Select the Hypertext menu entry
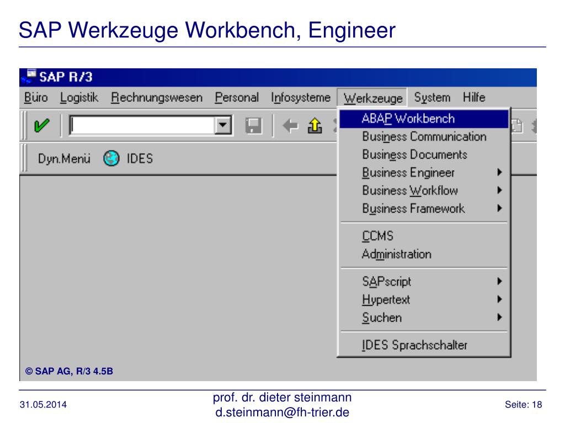 (424, 300)
